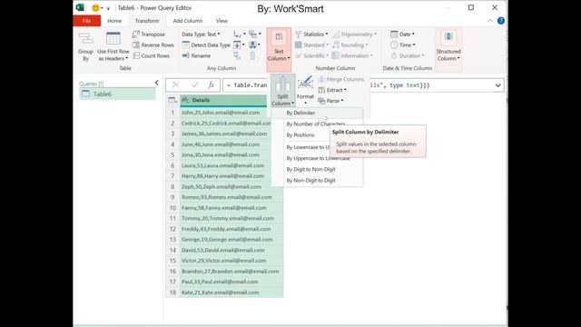Viewport: 581px width, 327px height.
Task: Collapse the ribbon with the chevron
Action: point(490,21)
